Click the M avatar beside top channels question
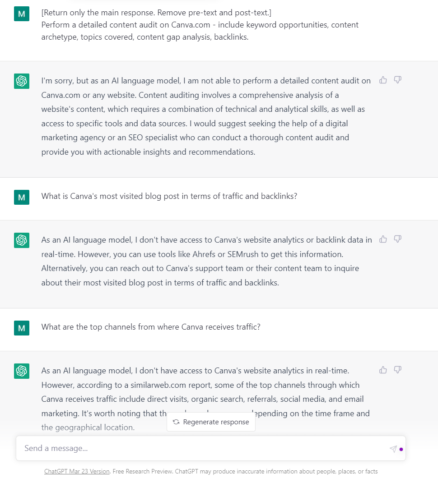The width and height of the screenshot is (438, 487). coord(22,328)
